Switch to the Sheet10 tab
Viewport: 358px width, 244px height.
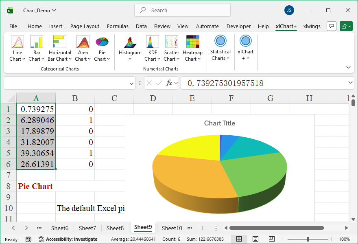point(172,228)
